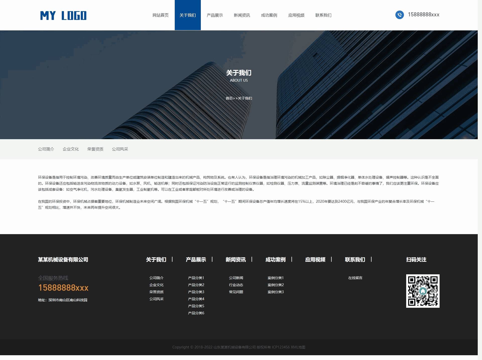The image size is (482, 360).
Task: Open footer link 产品分类3
Action: 196,292
